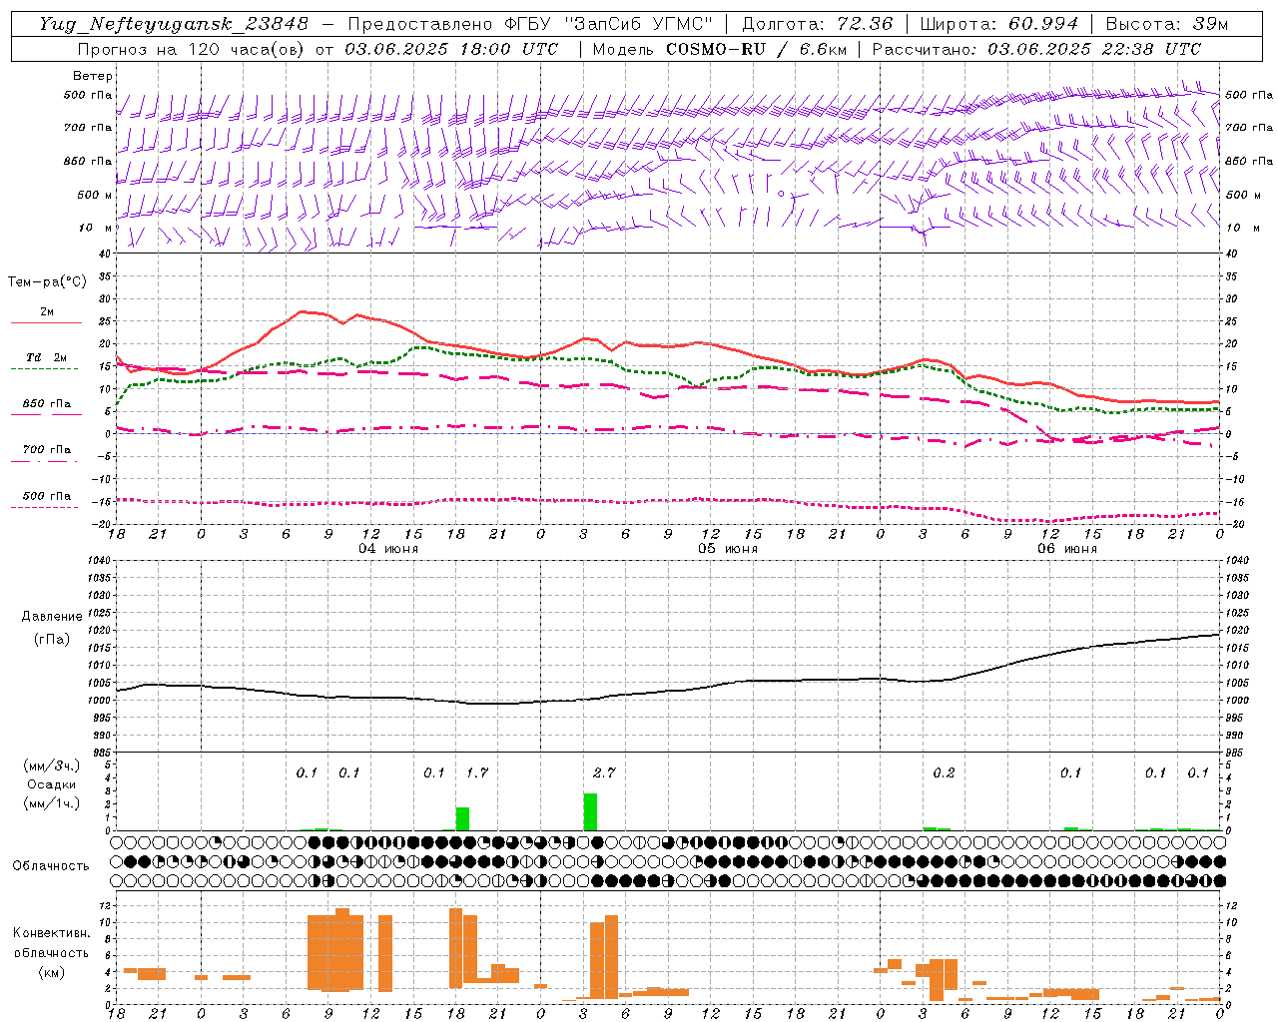1278x1022 pixels.
Task: Click the Ветер wind panel label
Action: (93, 76)
